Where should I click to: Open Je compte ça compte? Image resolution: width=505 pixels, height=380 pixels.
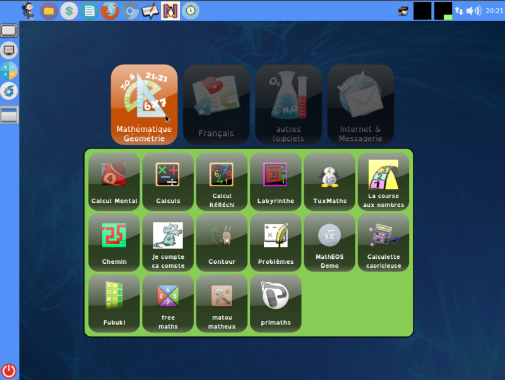click(x=168, y=242)
